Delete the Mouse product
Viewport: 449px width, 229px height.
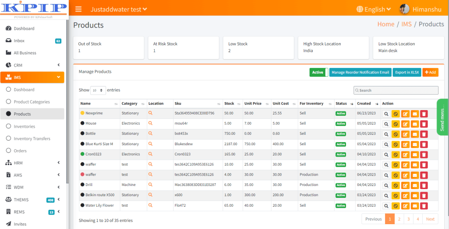coord(424,124)
